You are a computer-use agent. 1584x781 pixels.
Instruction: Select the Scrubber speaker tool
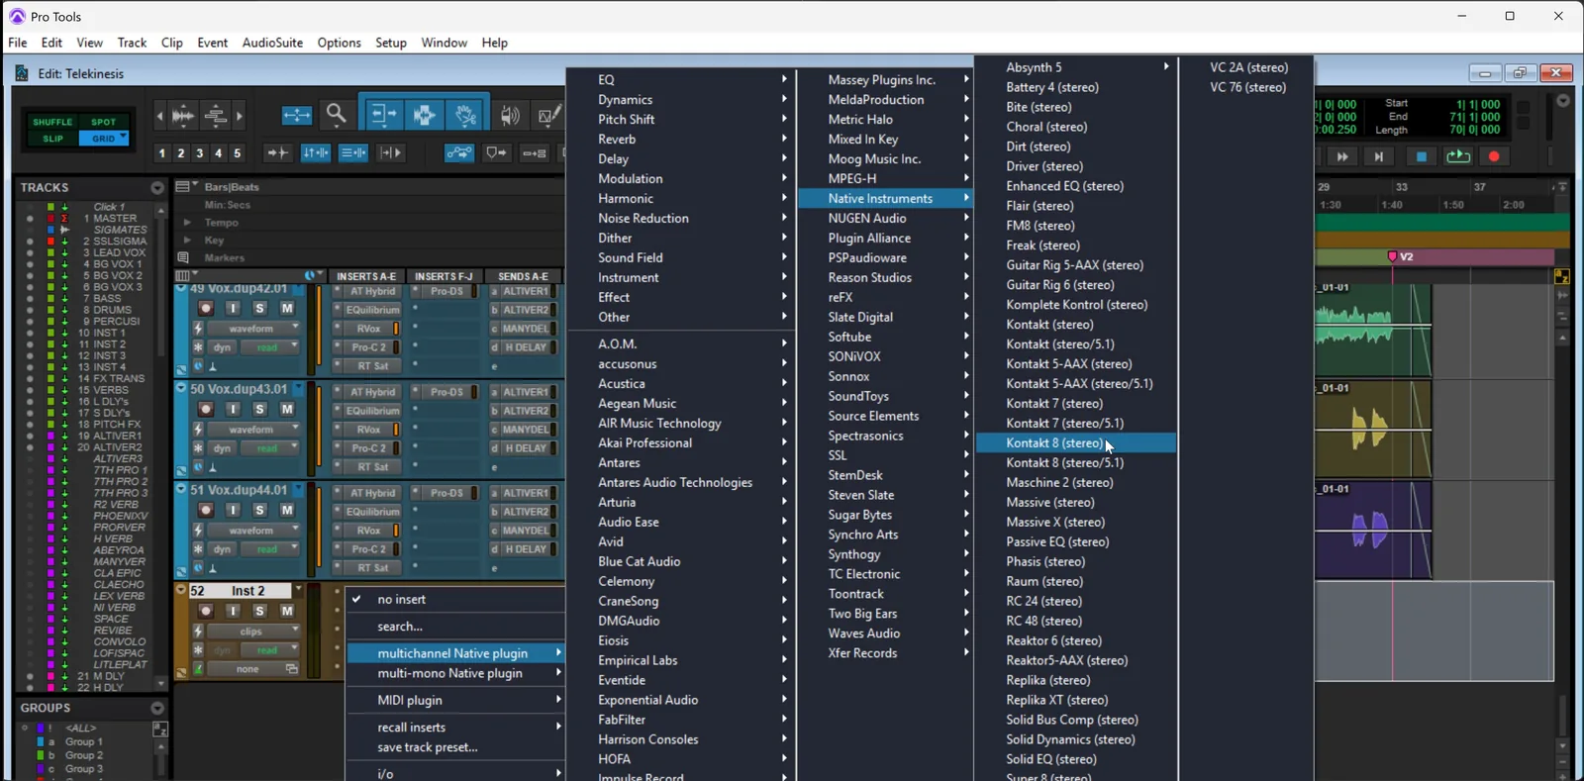pos(510,116)
